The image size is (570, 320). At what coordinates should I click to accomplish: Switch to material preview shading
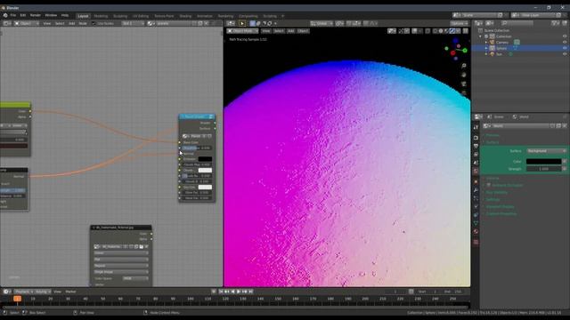[446, 31]
